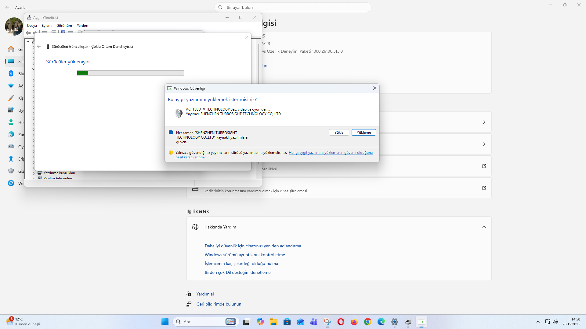Open Task View from the taskbar
Viewport: 586px width, 329px height.
pyautogui.click(x=247, y=322)
